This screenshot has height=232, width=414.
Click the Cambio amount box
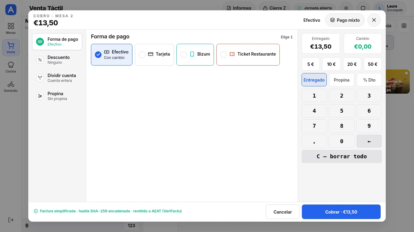[x=363, y=43]
